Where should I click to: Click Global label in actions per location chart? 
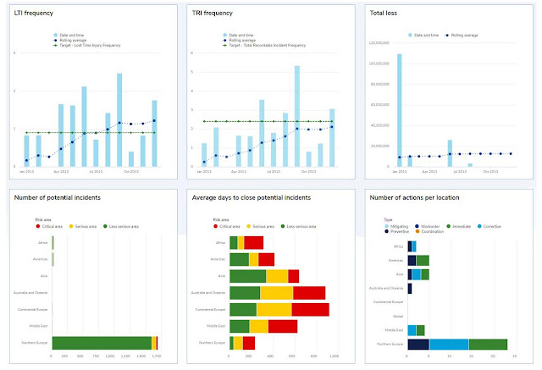(398, 316)
